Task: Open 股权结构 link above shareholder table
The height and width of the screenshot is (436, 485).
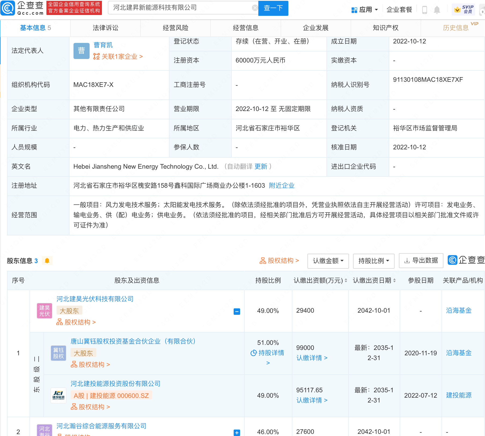Action: [x=279, y=261]
